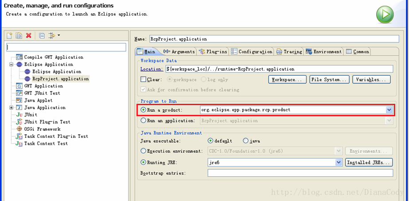
Task: Click the JUnit launch type icon
Action: point(19,115)
